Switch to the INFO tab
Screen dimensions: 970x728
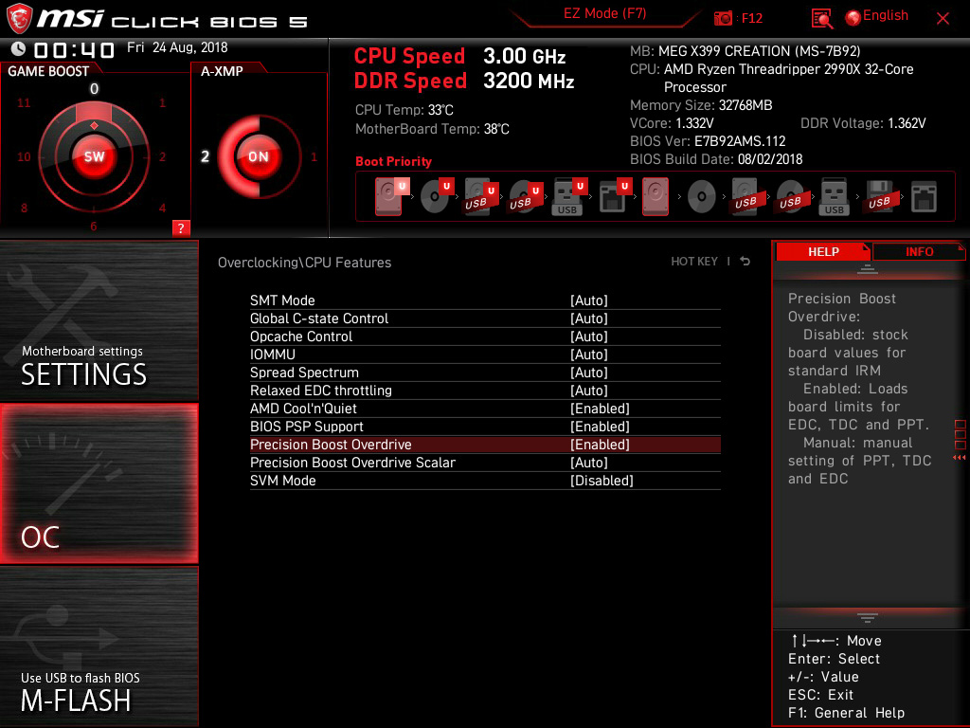click(919, 251)
